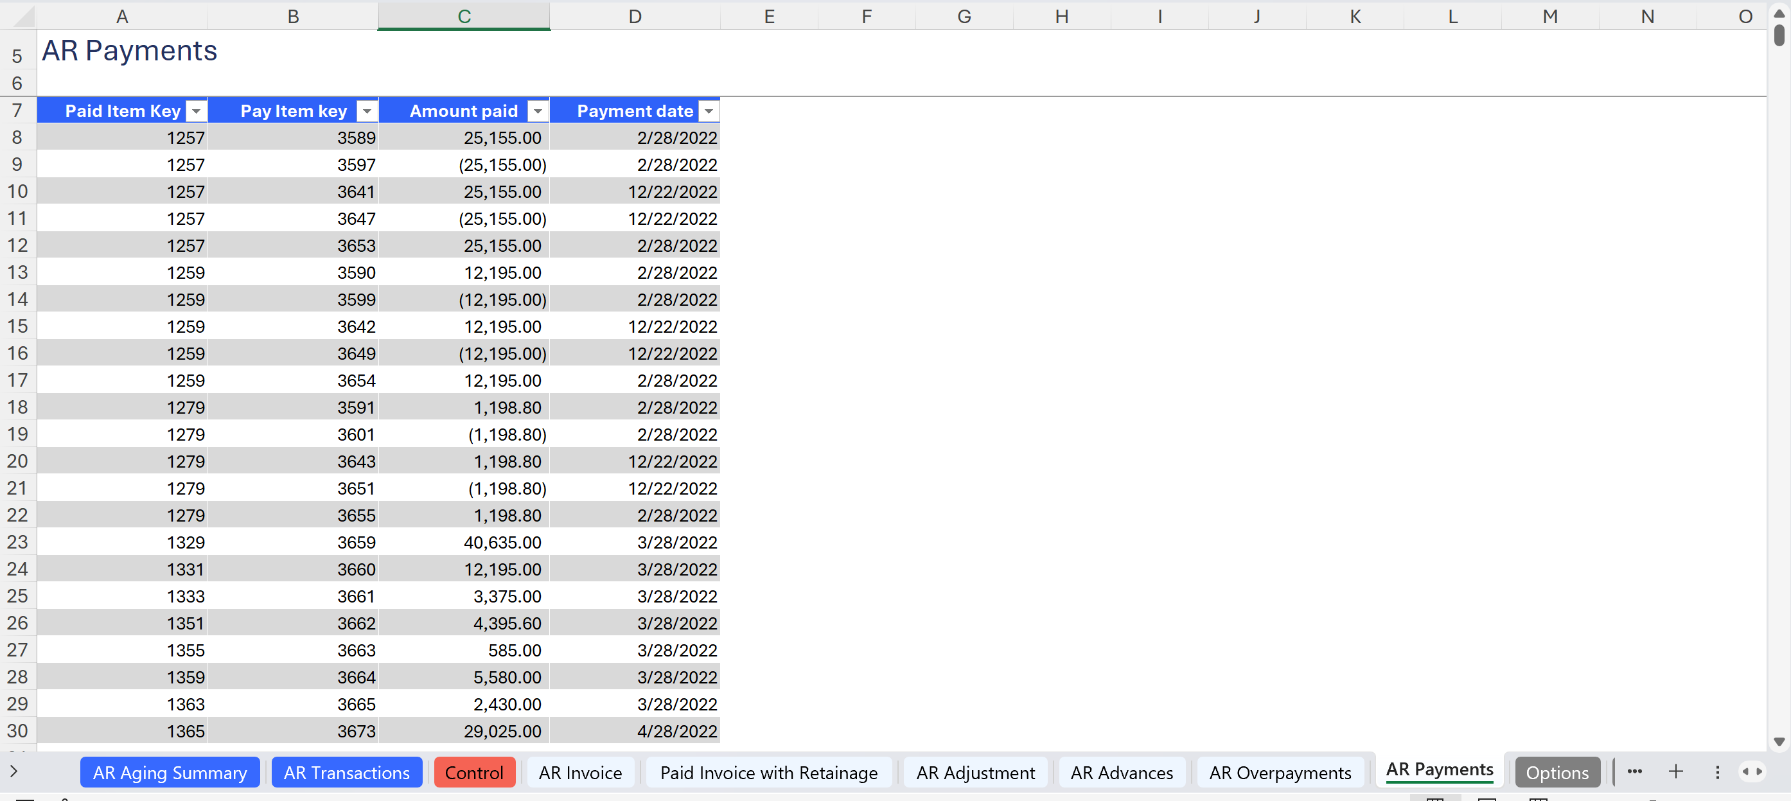Open Payment date filter dropdown
This screenshot has height=801, width=1791.
708,111
